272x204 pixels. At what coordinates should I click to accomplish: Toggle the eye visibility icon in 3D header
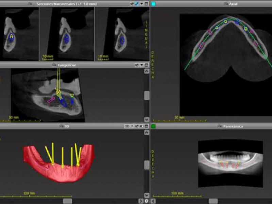tap(127, 126)
